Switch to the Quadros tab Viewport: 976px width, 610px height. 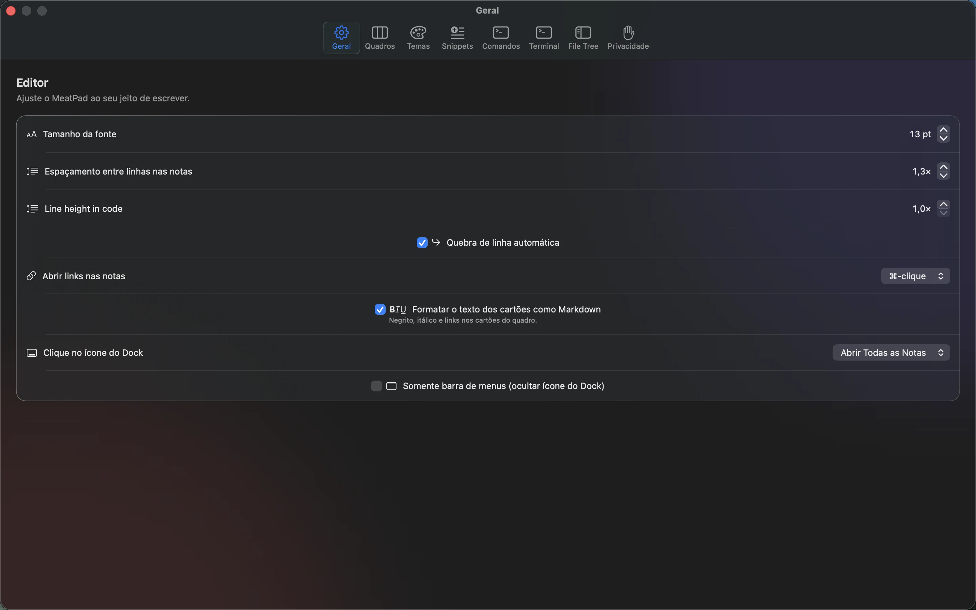380,38
